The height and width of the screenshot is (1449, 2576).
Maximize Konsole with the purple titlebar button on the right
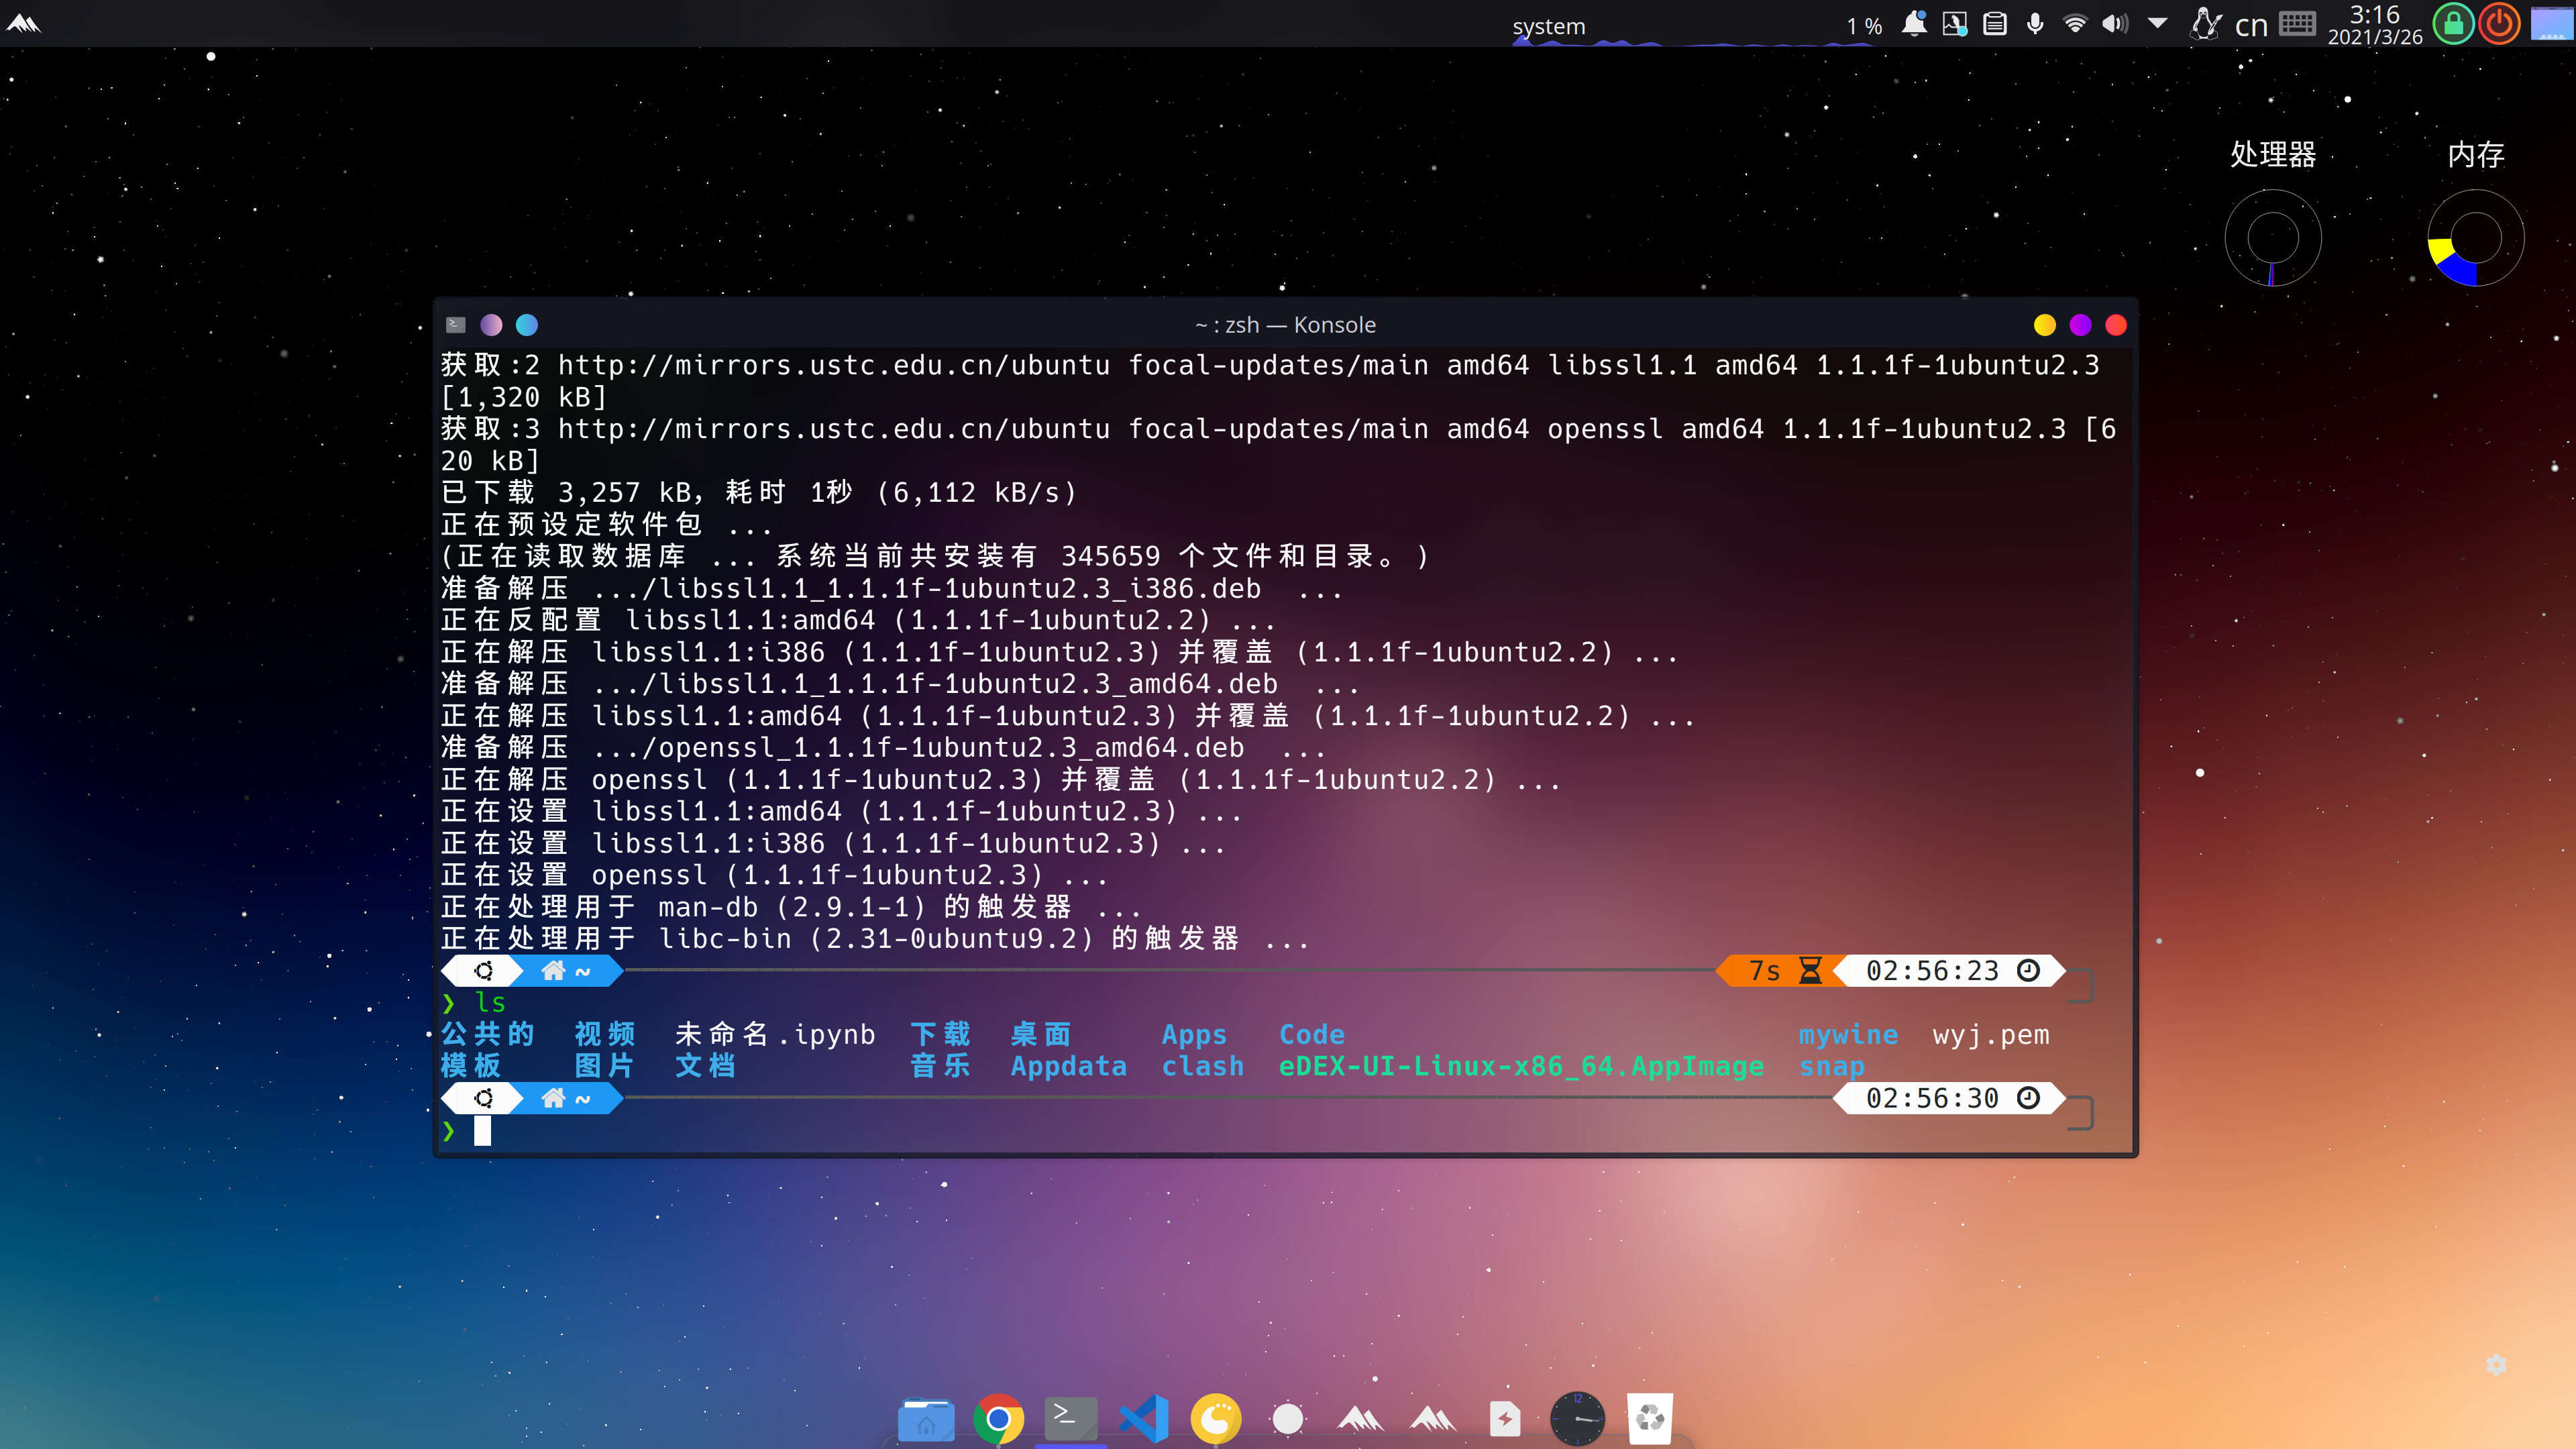point(2080,325)
